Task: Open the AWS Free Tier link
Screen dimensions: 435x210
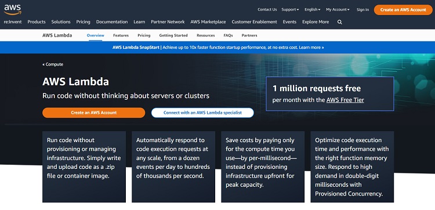Action: pyautogui.click(x=345, y=100)
